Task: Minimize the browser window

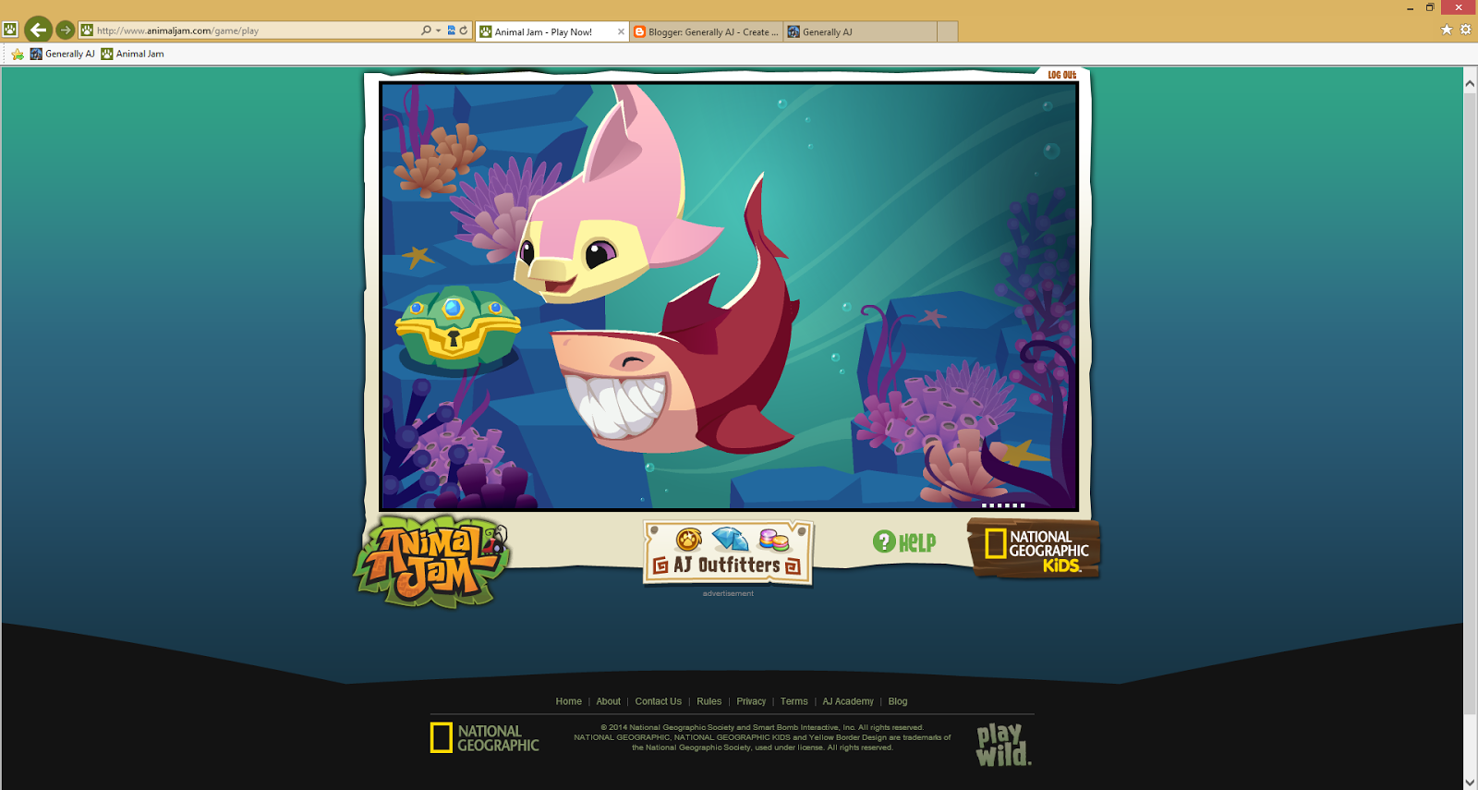Action: (x=1410, y=8)
